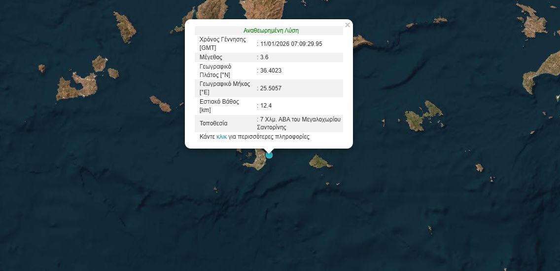Viewport: 560px width, 271px height.
Task: Click the teal earthquake epicenter marker
Action: coord(269,155)
